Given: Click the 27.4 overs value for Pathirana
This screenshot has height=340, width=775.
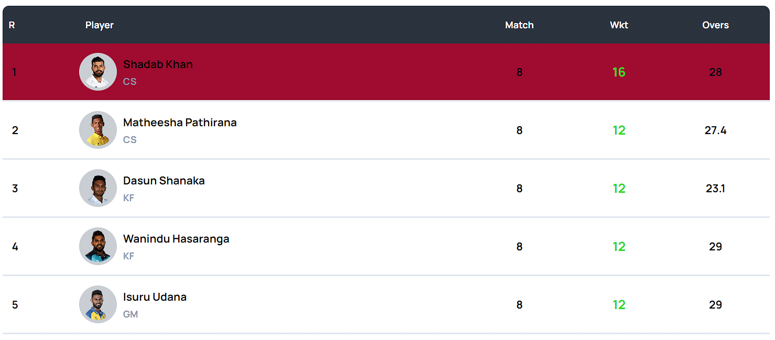Looking at the screenshot, I should (x=715, y=130).
